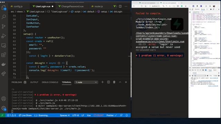
Task: Open the Search view in activity bar
Action: pos(3,17)
